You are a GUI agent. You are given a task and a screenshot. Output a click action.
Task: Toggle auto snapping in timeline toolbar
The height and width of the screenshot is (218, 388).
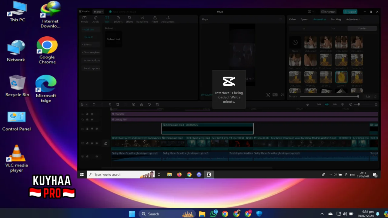326,104
